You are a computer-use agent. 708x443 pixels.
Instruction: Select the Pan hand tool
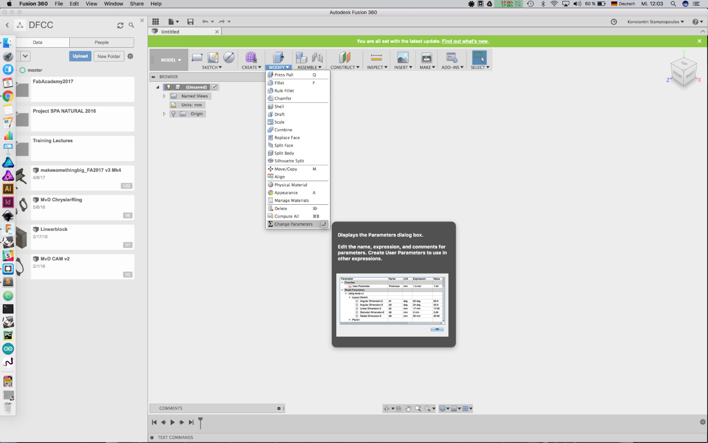[x=408, y=409]
